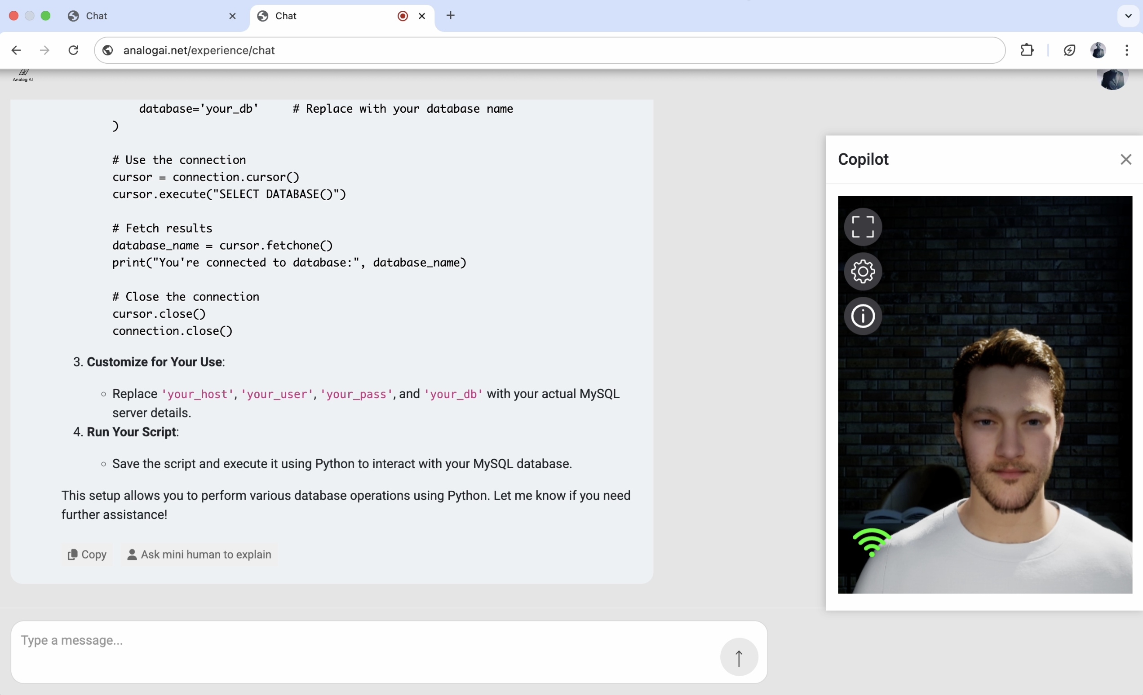
Task: Close the Copilot panel
Action: [1125, 159]
